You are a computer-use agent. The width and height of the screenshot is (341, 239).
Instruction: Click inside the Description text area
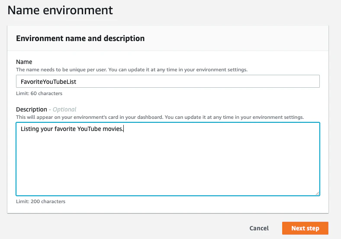tap(168, 159)
